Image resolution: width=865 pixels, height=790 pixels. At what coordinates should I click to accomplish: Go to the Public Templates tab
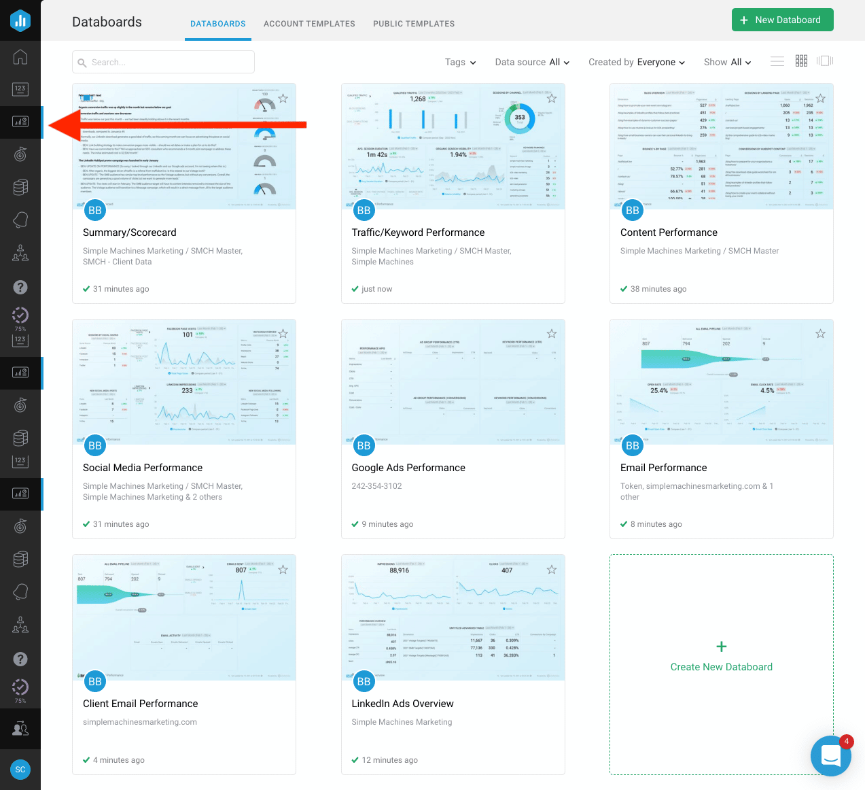414,24
